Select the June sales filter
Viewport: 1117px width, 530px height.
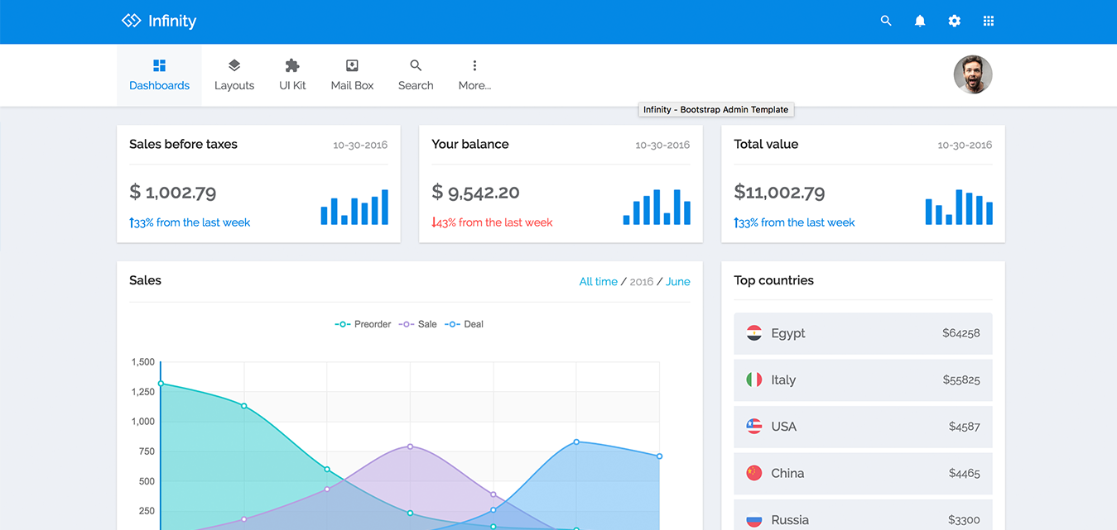[x=677, y=282]
